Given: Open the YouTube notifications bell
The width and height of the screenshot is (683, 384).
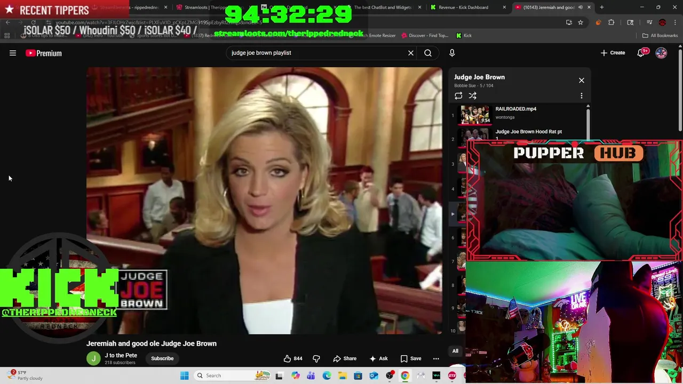Looking at the screenshot, I should point(641,53).
